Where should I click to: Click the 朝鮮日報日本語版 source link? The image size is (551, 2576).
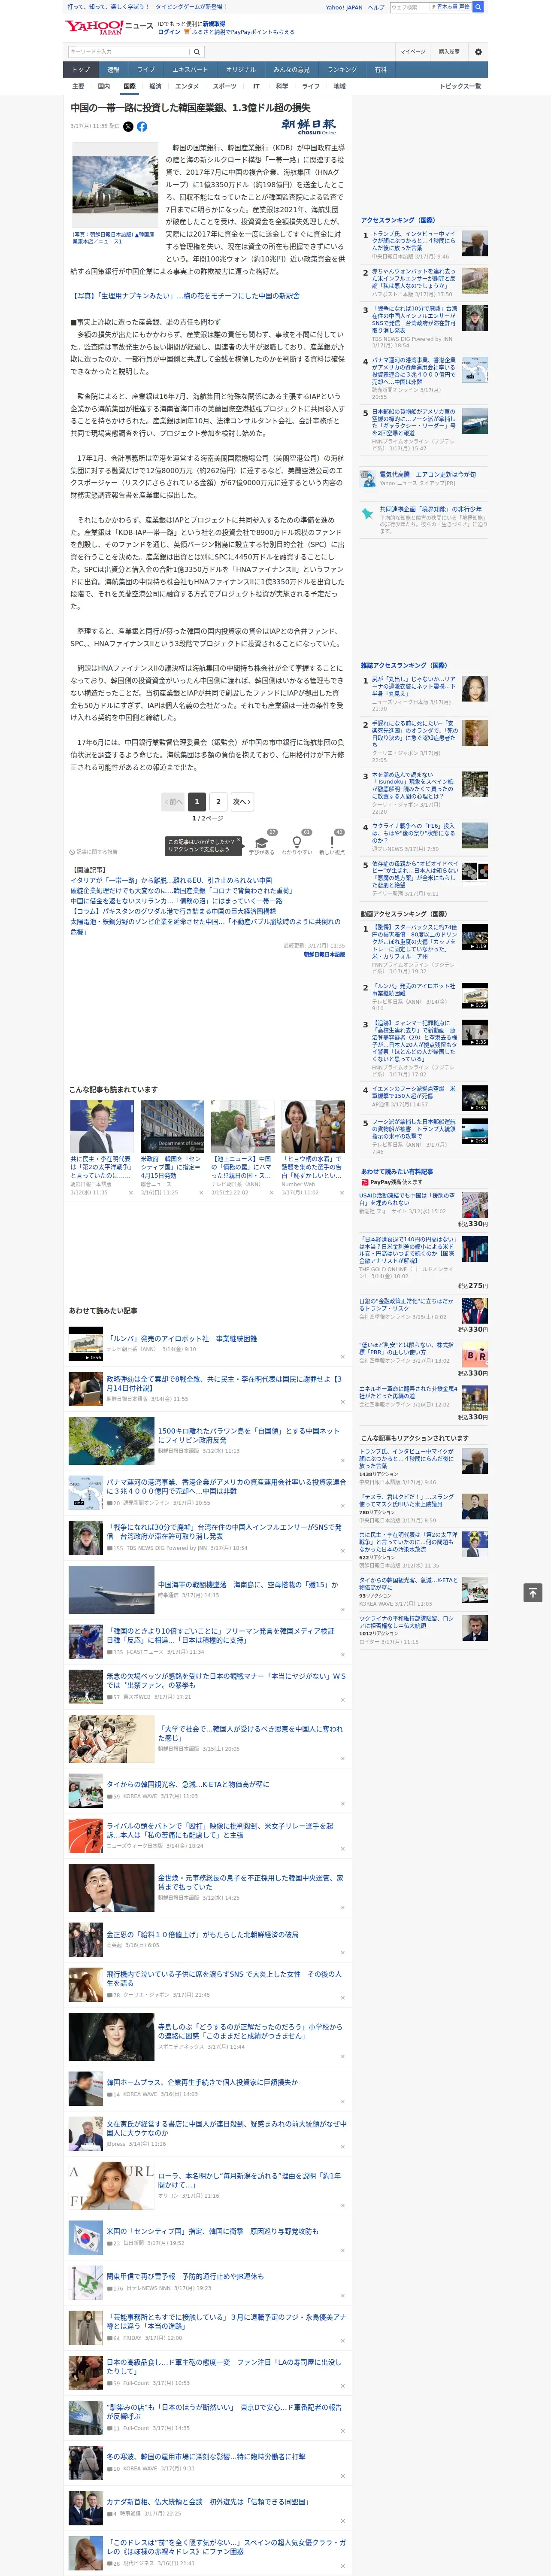[324, 954]
